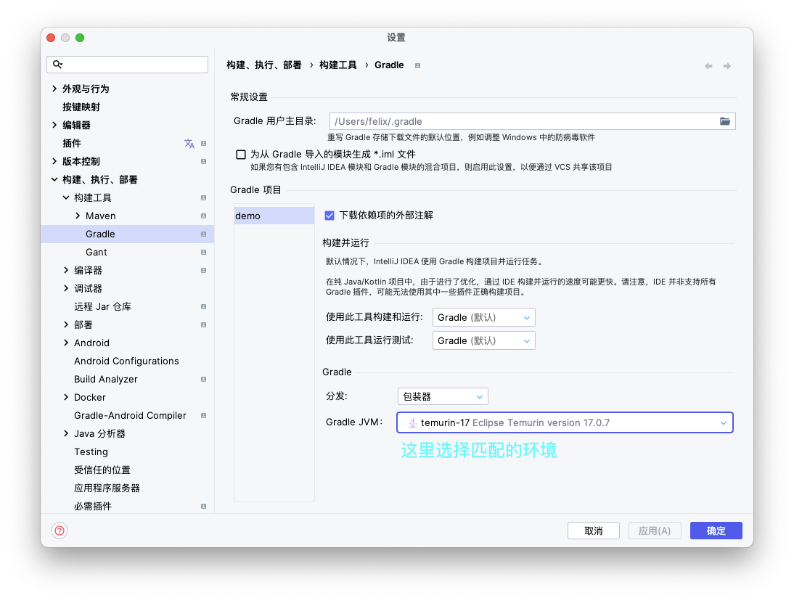Expand Maven settings node
The width and height of the screenshot is (794, 601).
78,216
